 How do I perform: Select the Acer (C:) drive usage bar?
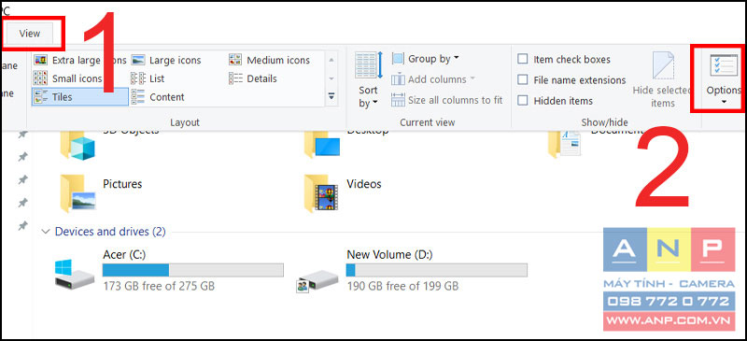click(x=193, y=270)
